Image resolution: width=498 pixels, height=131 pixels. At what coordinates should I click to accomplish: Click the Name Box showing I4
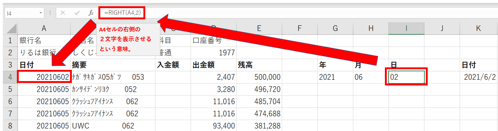(x=22, y=13)
